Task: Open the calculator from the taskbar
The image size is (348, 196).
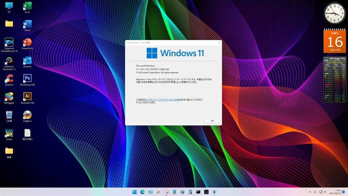Action: point(190,192)
